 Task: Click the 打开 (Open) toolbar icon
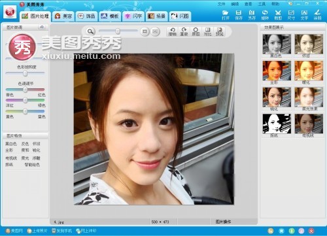(226, 15)
